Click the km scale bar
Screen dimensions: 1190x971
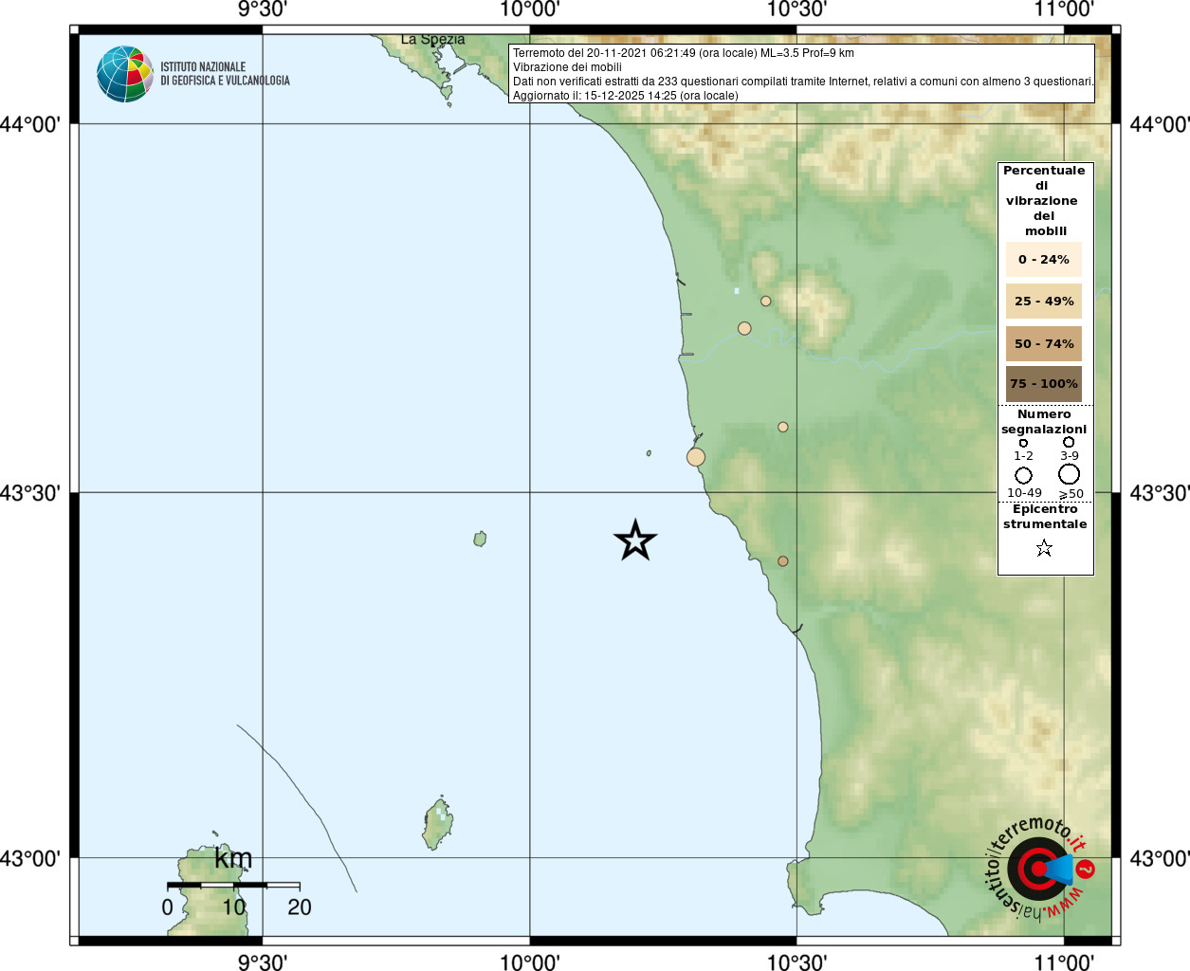[x=233, y=885]
